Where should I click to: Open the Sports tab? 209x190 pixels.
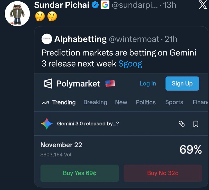click(x=174, y=102)
